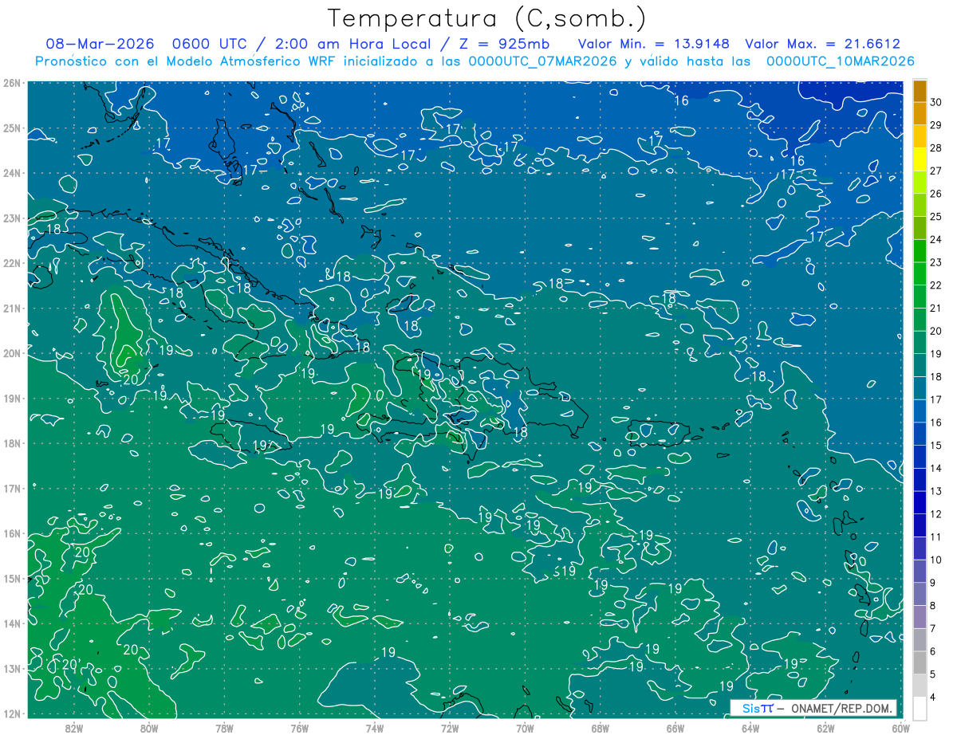Click the 70W longitude axis label
Screen dimensions: 957x739
[525, 727]
